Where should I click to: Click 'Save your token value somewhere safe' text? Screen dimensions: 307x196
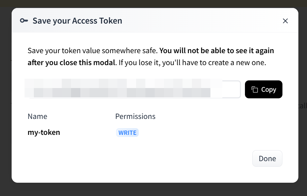[x=93, y=51]
